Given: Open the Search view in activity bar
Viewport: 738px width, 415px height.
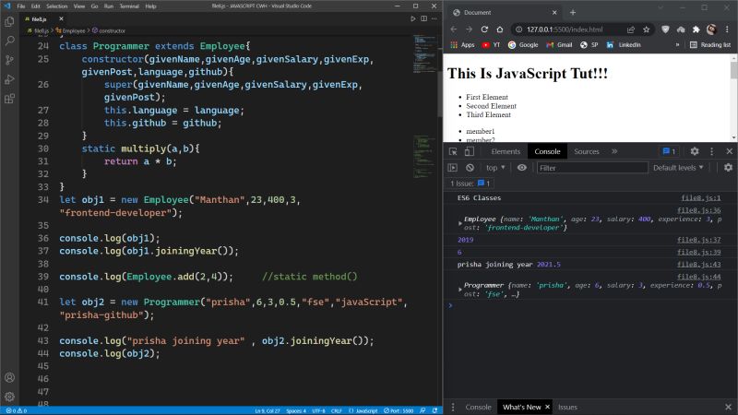Looking at the screenshot, I should tap(9, 41).
